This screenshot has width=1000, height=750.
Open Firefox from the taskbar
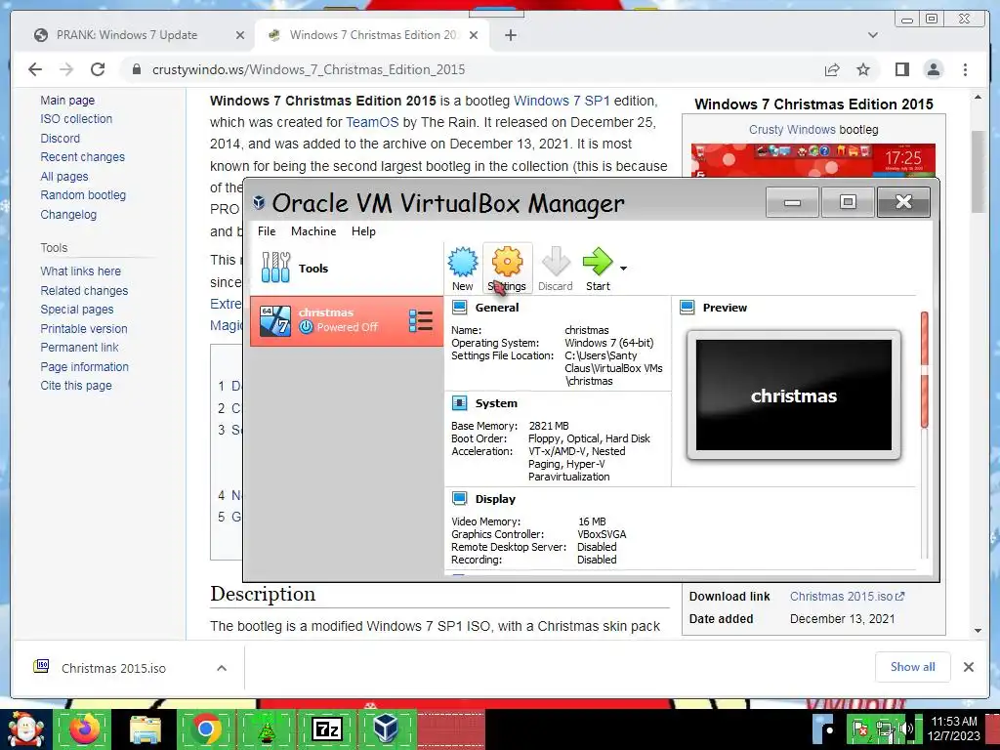(x=84, y=729)
